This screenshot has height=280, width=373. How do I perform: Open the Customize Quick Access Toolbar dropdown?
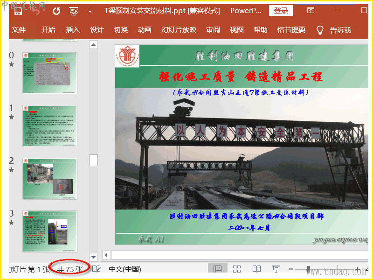pyautogui.click(x=90, y=11)
